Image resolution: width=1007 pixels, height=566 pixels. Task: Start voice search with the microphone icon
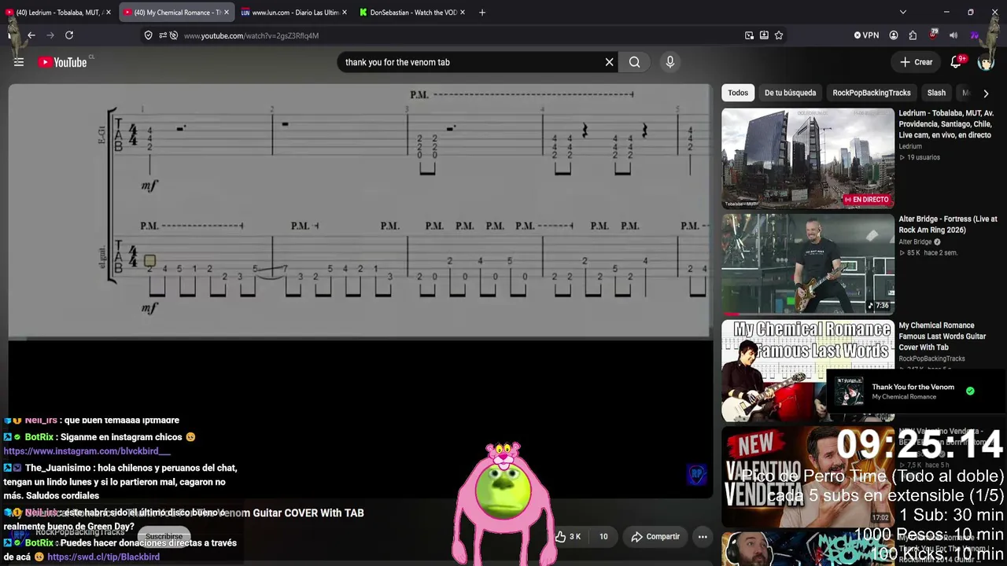670,62
